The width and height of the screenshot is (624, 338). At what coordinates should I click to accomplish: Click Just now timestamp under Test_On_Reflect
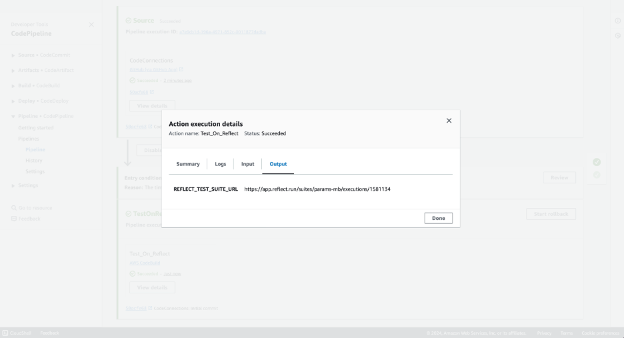[x=172, y=274]
